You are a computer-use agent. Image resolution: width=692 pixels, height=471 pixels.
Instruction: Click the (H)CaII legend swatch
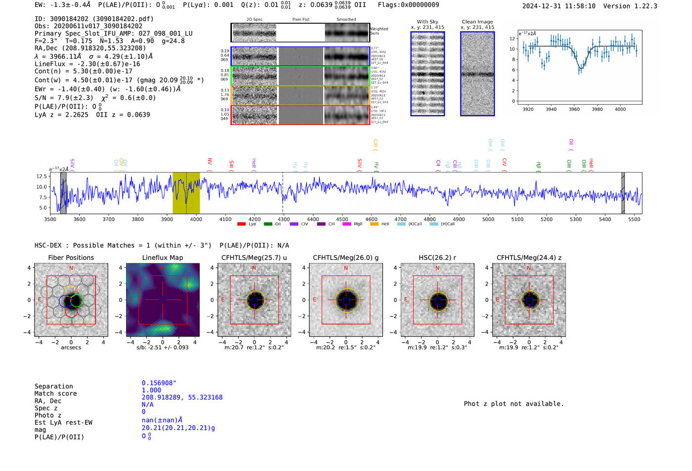coord(434,224)
